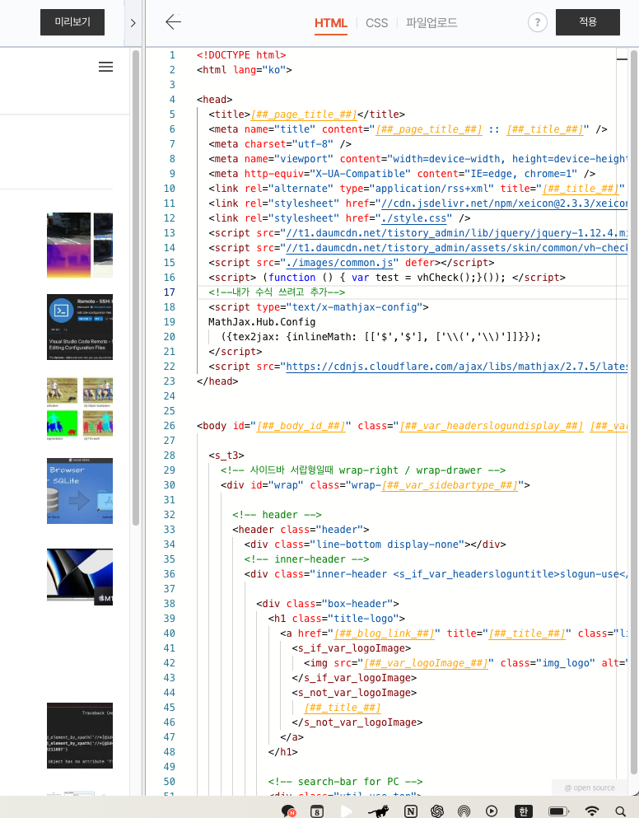Click the vh-check script src link

click(x=456, y=248)
